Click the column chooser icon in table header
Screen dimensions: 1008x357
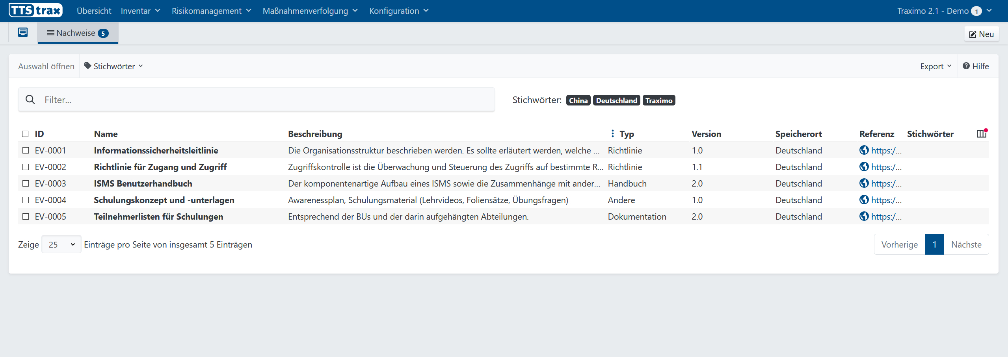[x=982, y=134]
